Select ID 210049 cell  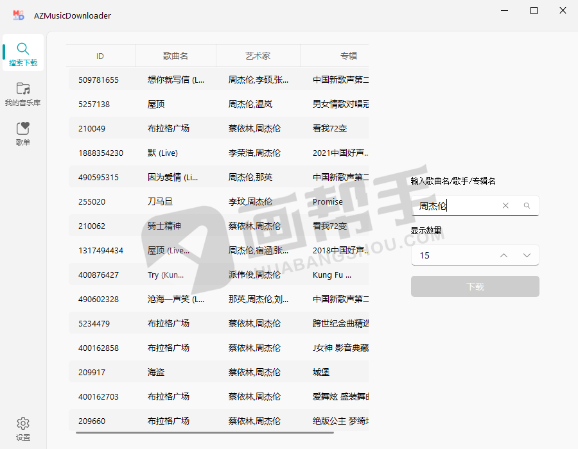(x=92, y=128)
